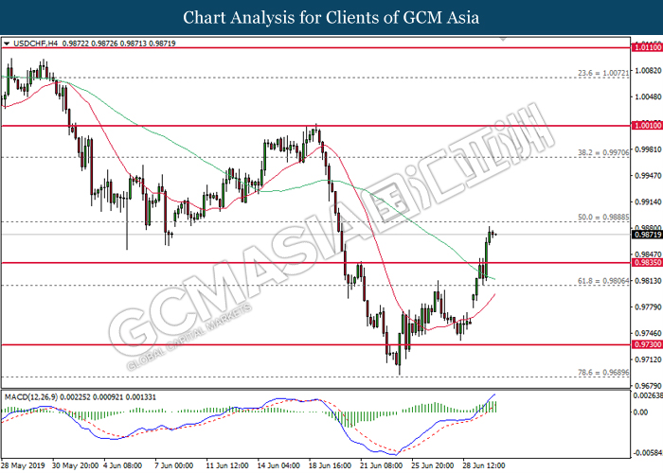Click the 7 Jun 00:00 time label

tap(173, 465)
